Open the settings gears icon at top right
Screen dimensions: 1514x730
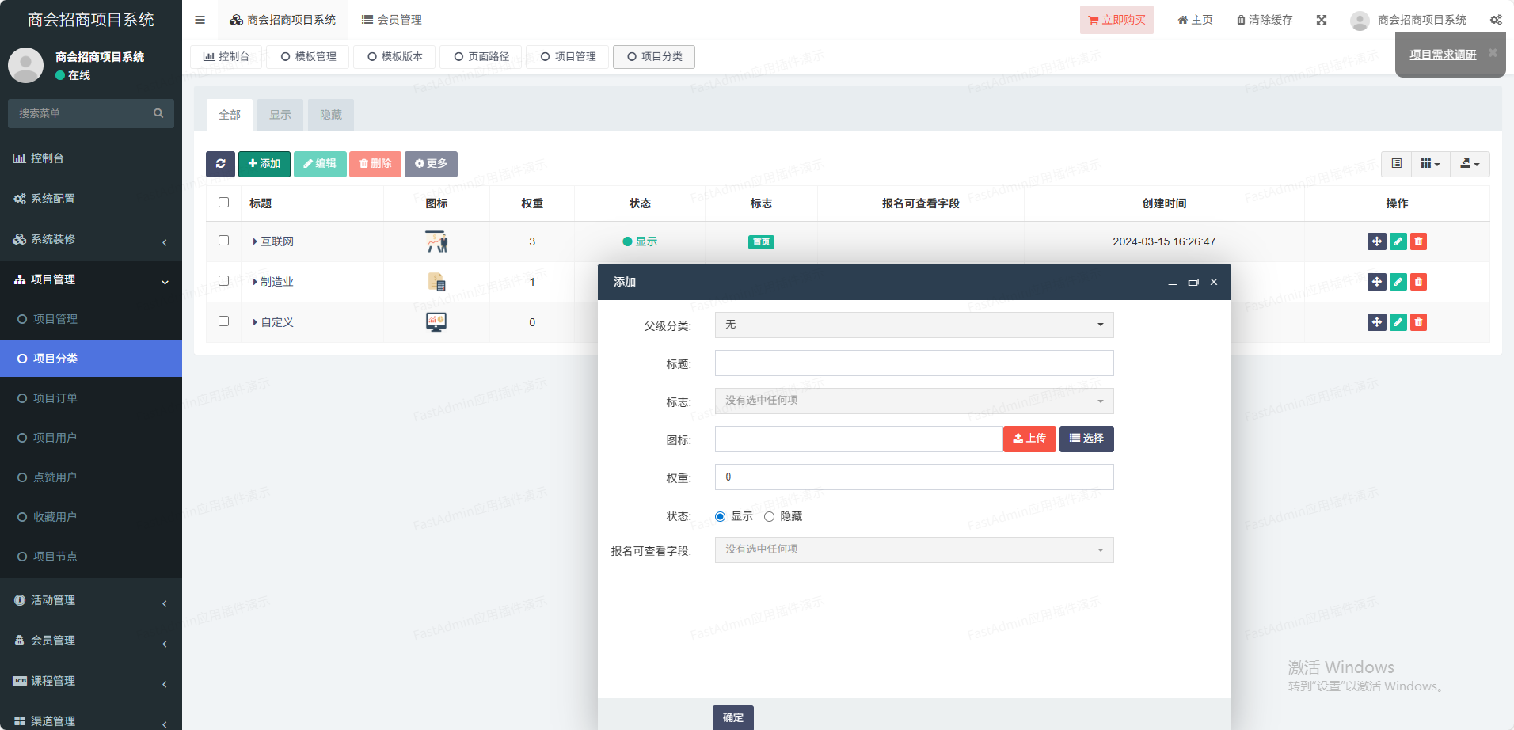(x=1496, y=20)
